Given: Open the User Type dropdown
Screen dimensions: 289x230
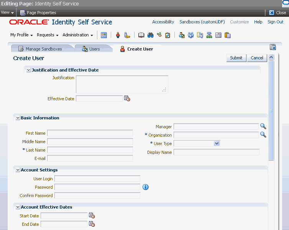Looking at the screenshot, I should 217,144.
